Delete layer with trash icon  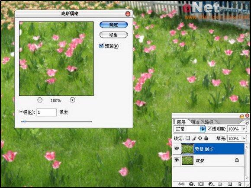point(239,184)
